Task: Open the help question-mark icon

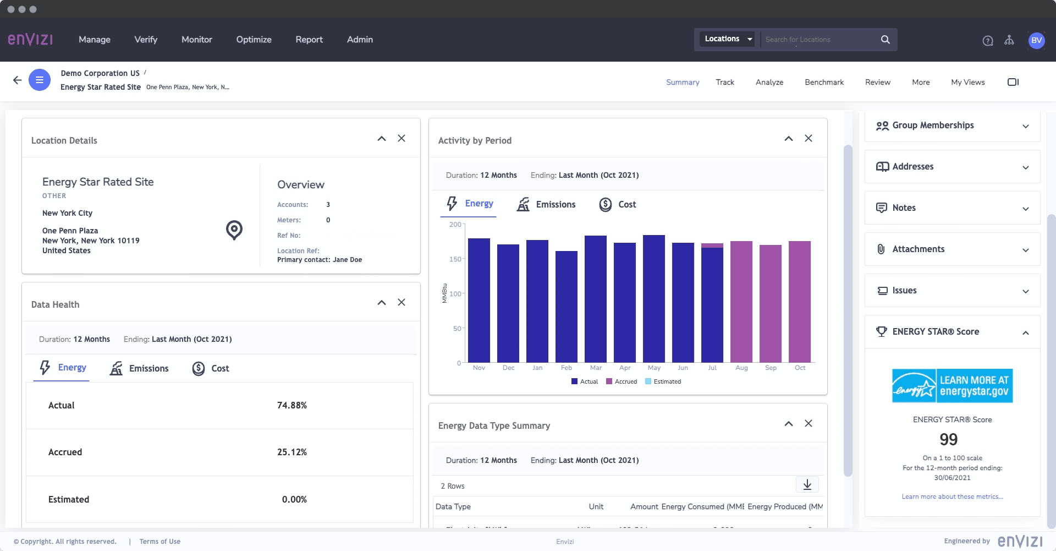Action: (x=987, y=40)
